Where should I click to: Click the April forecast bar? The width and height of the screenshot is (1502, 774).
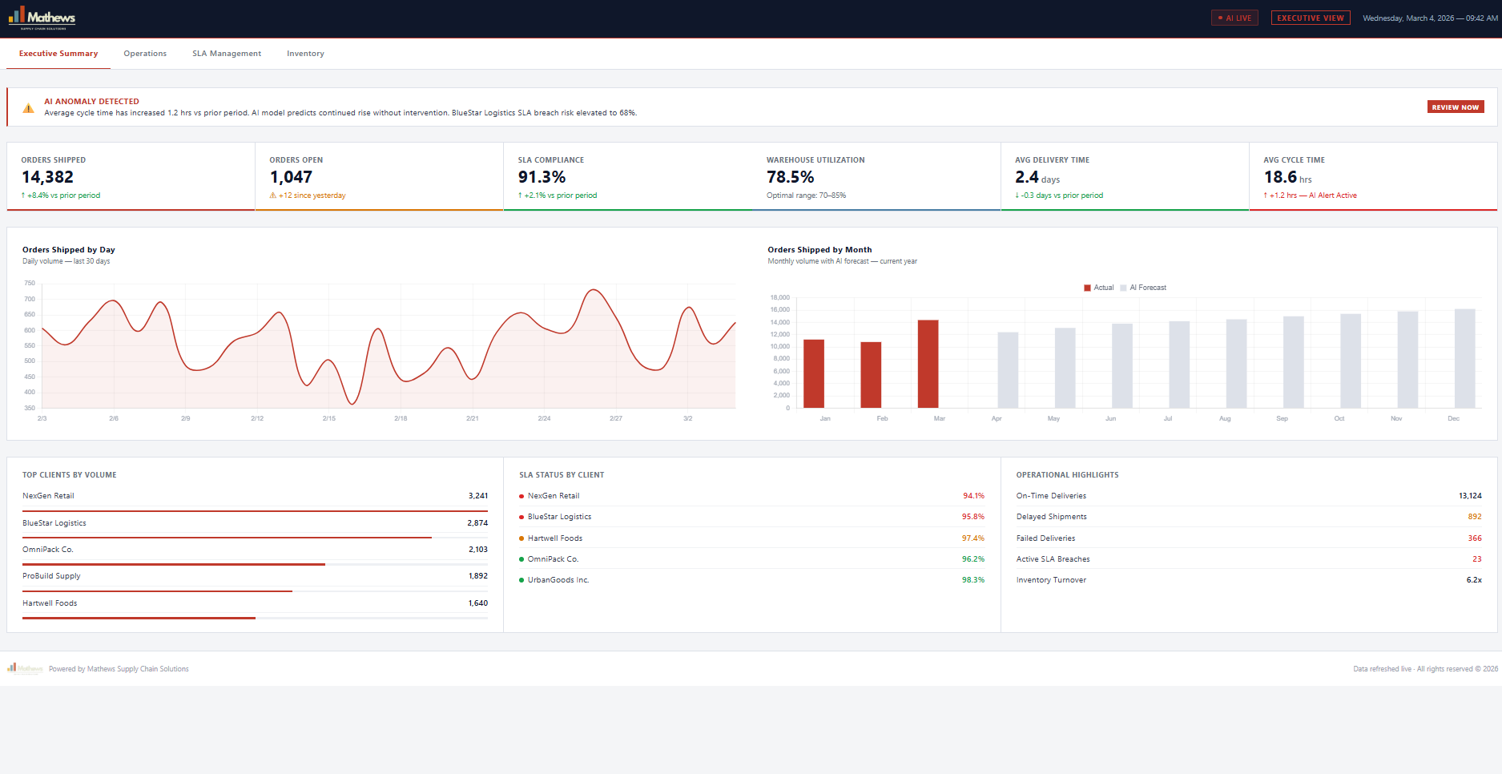point(1008,370)
